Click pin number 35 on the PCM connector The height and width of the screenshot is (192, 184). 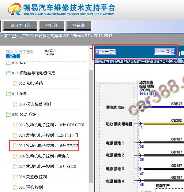pos(142,146)
